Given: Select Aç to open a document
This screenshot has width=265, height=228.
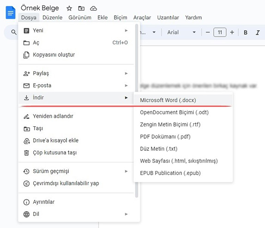Looking at the screenshot, I should tap(76, 43).
